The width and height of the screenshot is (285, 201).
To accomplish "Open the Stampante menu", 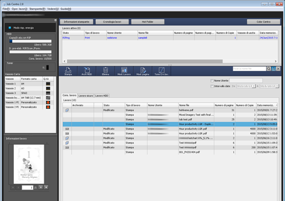I will point(37,9).
